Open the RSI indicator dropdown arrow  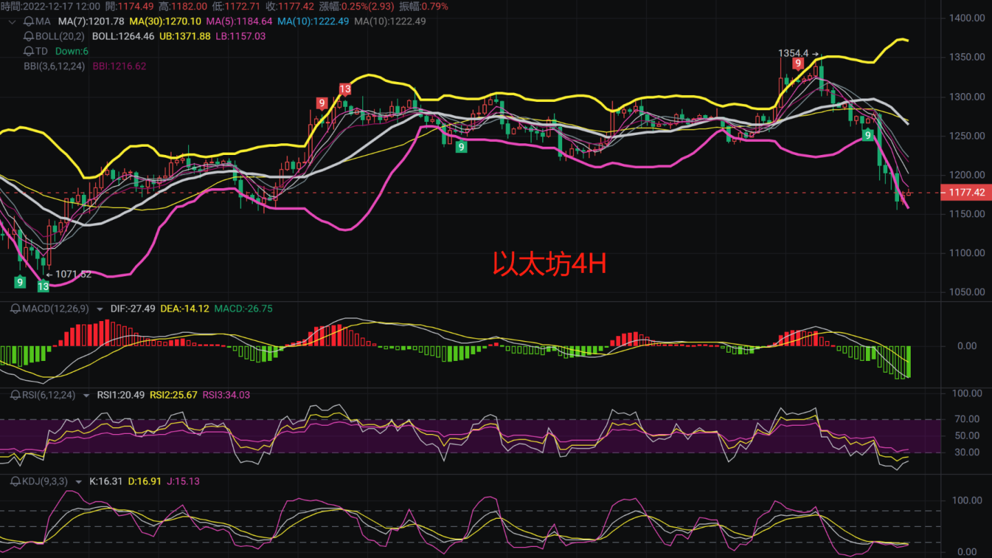85,395
